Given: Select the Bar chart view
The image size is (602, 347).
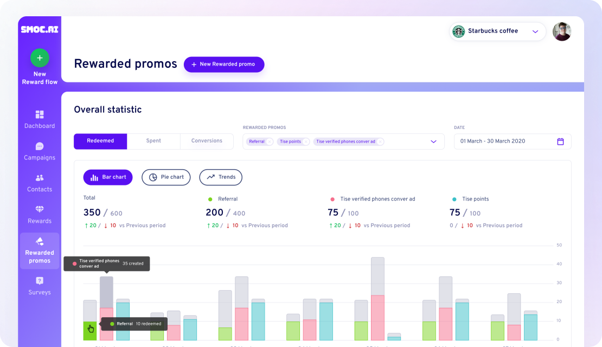Looking at the screenshot, I should 108,177.
